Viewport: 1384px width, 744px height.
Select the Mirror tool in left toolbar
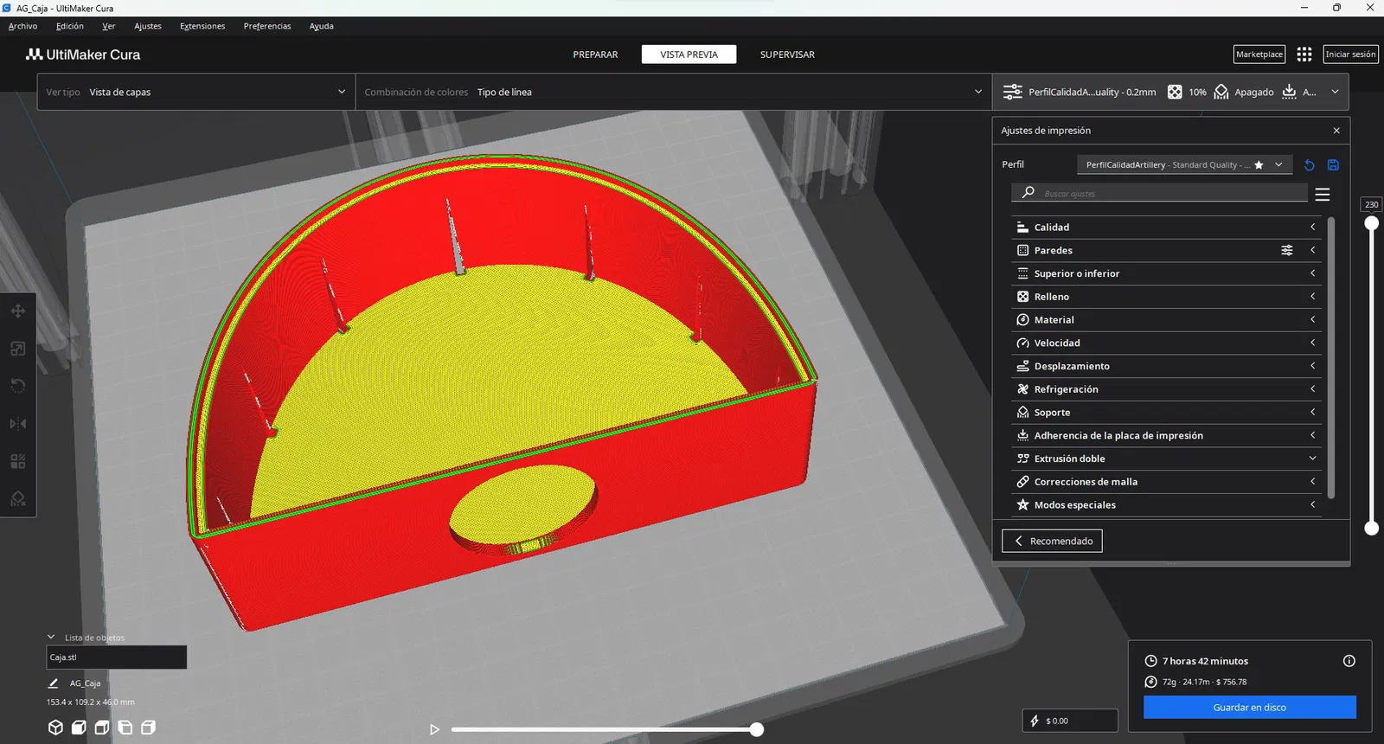18,424
